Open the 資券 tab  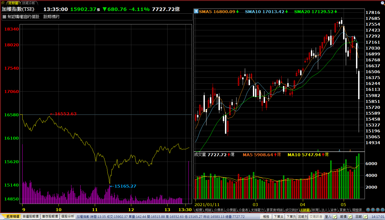coord(334,210)
